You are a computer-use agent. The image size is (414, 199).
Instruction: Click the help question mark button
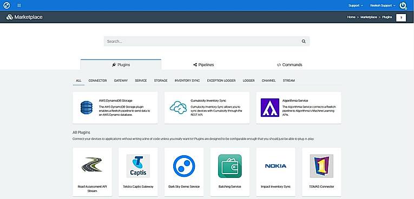(401, 17)
